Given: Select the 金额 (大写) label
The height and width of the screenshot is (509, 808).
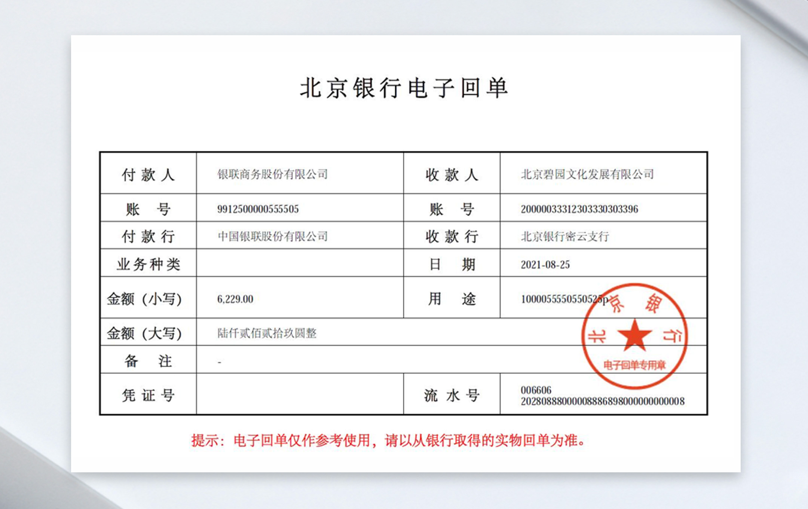Looking at the screenshot, I should pos(144,333).
